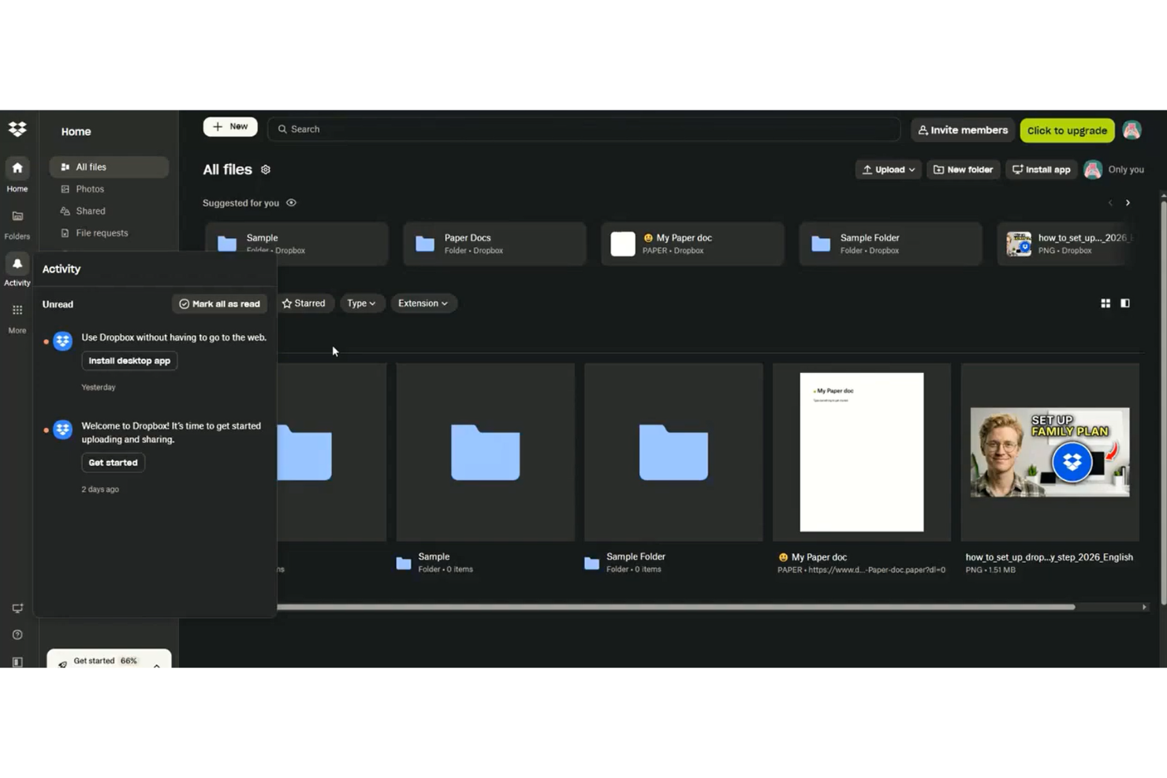Click 'how_to_set_up_drop...y_step_2026_English' name
1167x778 pixels.
pyautogui.click(x=1049, y=557)
